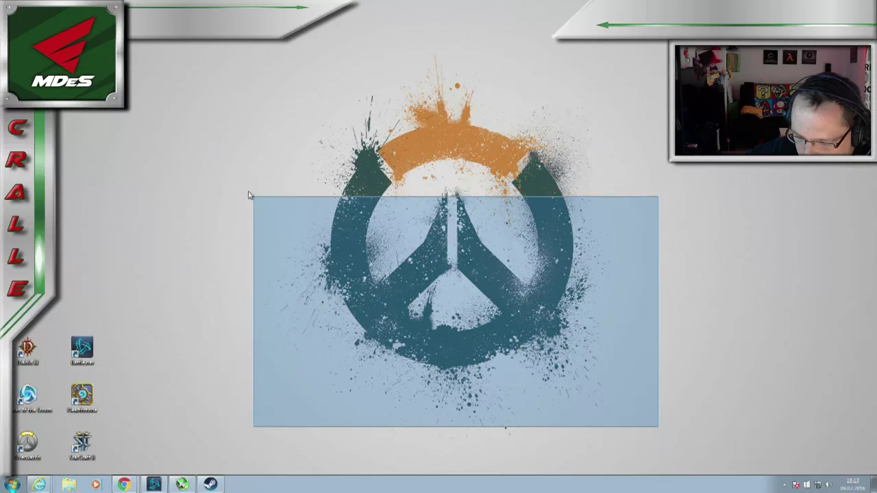877x493 pixels.
Task: Launch Google Chrome from the taskbar
Action: tap(124, 485)
